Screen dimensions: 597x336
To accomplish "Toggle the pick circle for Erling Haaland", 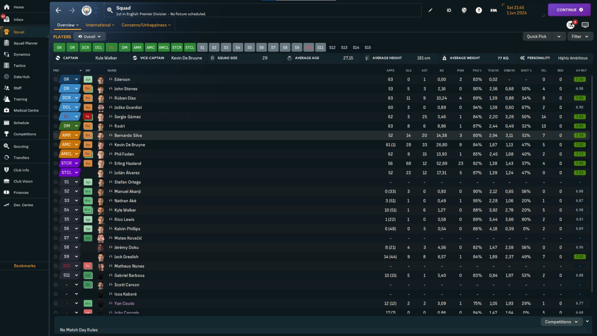I will [56, 163].
